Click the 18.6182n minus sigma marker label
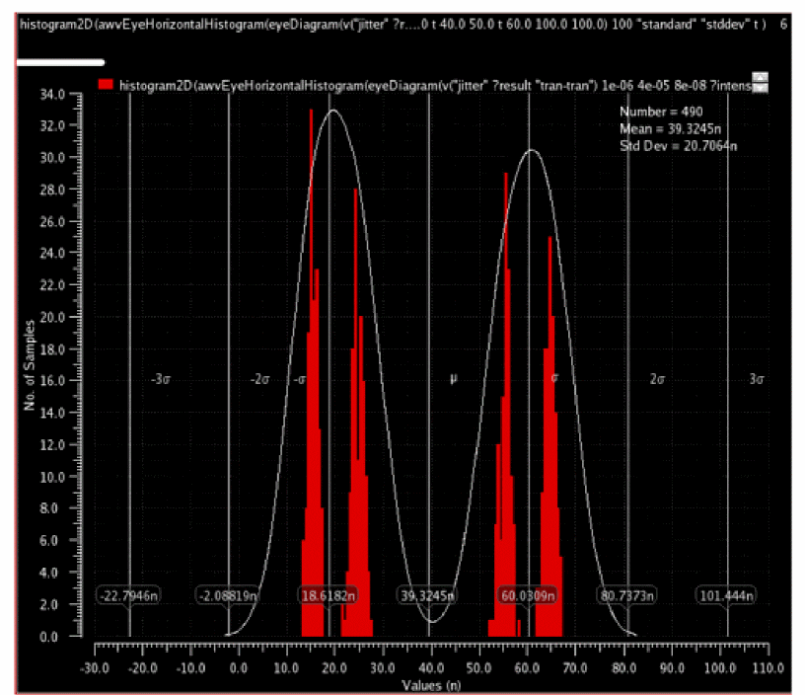Screen dimensions: 805x695 tap(329, 596)
